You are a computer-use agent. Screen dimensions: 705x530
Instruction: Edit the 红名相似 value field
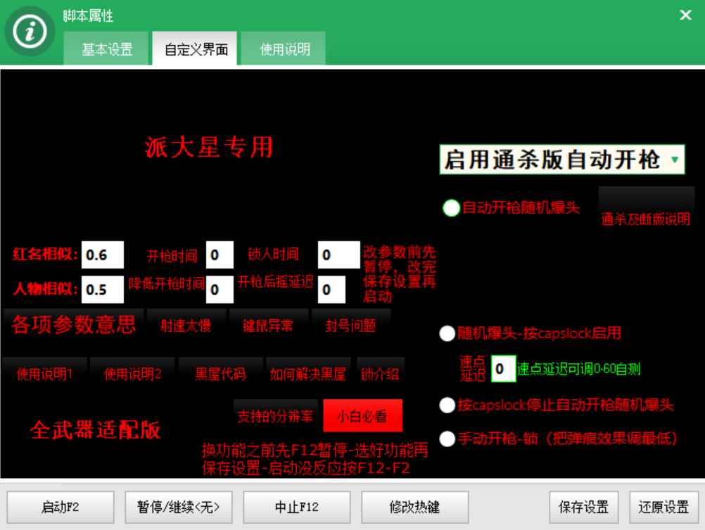pos(101,254)
